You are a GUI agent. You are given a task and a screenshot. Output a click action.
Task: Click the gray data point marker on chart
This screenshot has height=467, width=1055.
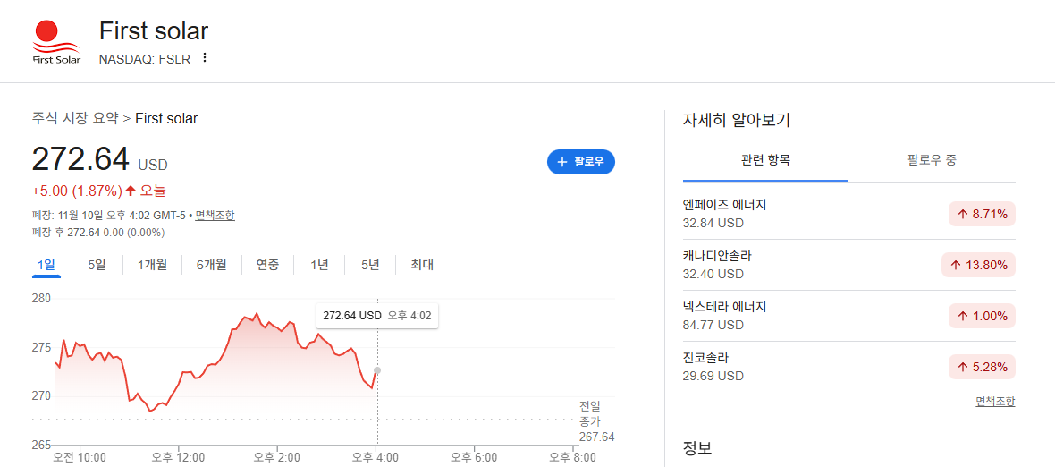click(377, 370)
